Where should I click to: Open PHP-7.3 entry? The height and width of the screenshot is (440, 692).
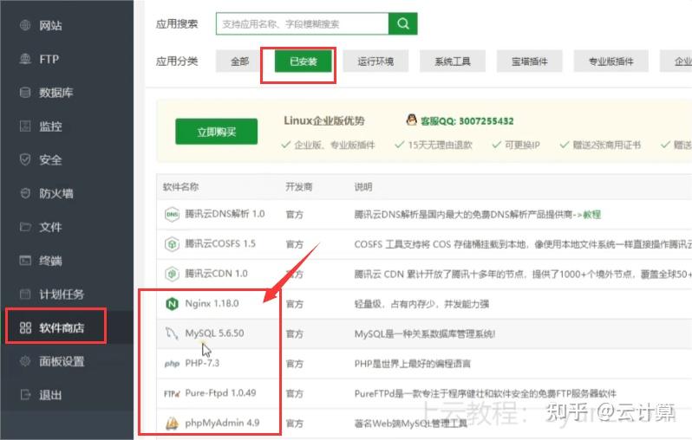(x=202, y=363)
